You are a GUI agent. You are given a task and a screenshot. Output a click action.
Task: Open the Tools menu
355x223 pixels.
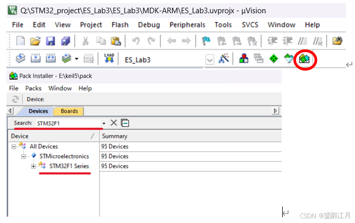click(223, 24)
